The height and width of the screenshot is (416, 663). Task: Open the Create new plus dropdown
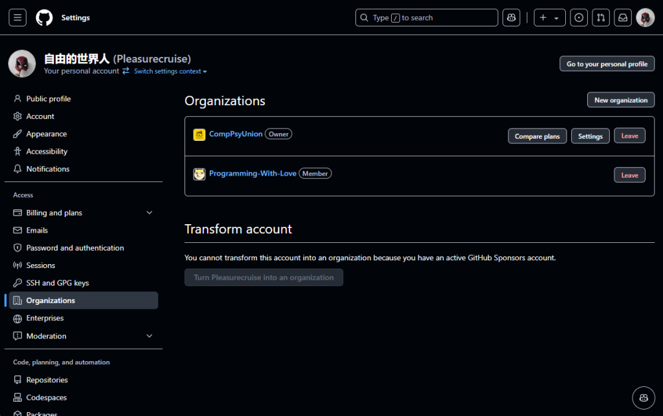pyautogui.click(x=549, y=17)
